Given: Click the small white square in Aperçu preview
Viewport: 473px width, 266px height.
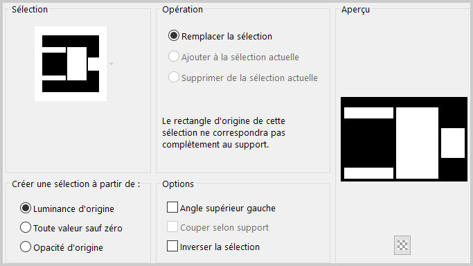Looking at the screenshot, I should click(x=453, y=143).
